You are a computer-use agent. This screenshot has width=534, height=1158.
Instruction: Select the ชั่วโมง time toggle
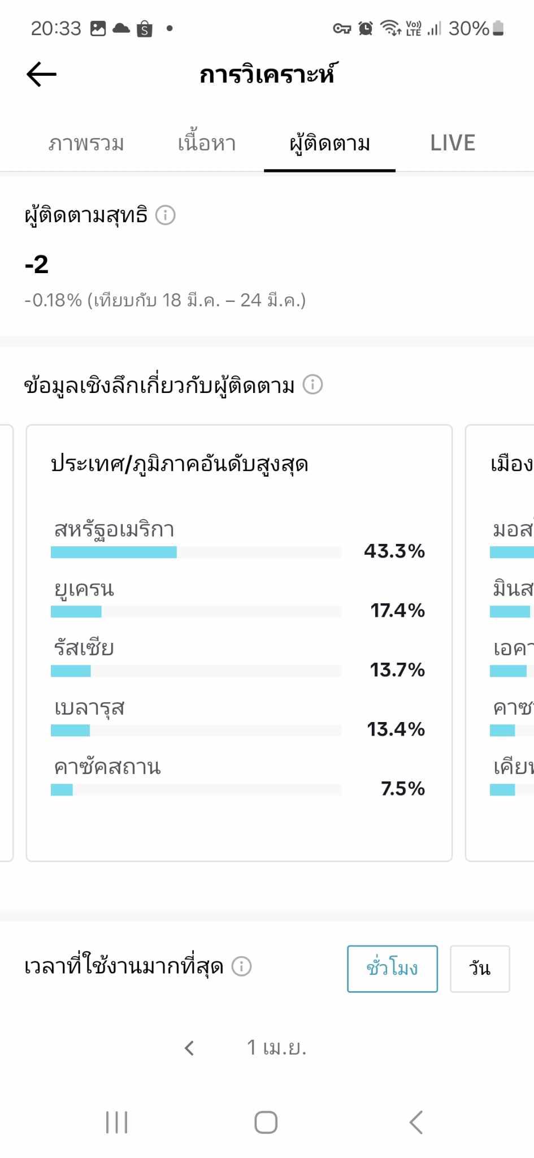pyautogui.click(x=392, y=969)
